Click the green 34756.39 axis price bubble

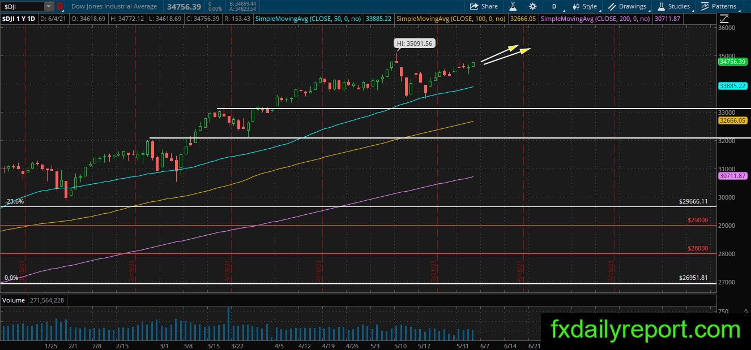[733, 61]
